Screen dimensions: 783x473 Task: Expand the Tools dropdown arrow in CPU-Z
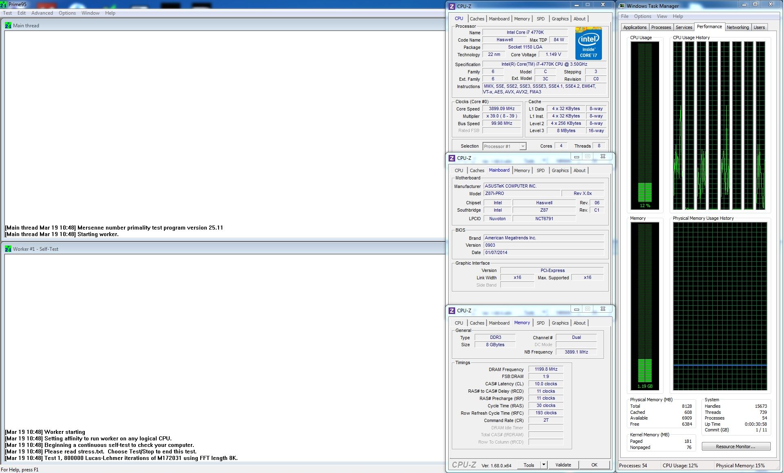click(544, 465)
